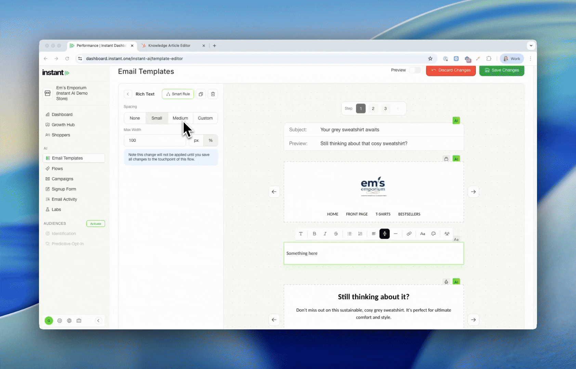Save changes to the email template
576x369 pixels.
(502, 70)
